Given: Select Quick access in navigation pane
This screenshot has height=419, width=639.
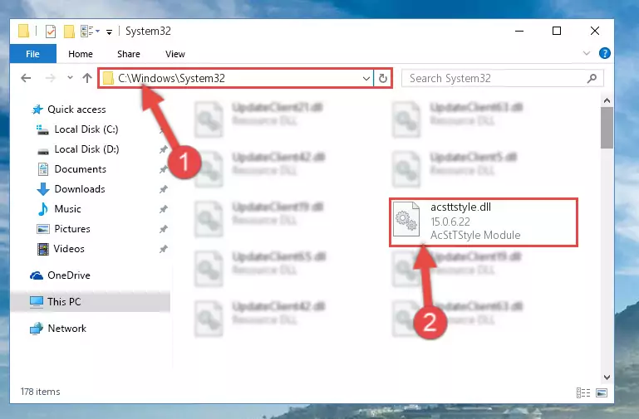Looking at the screenshot, I should click(69, 110).
